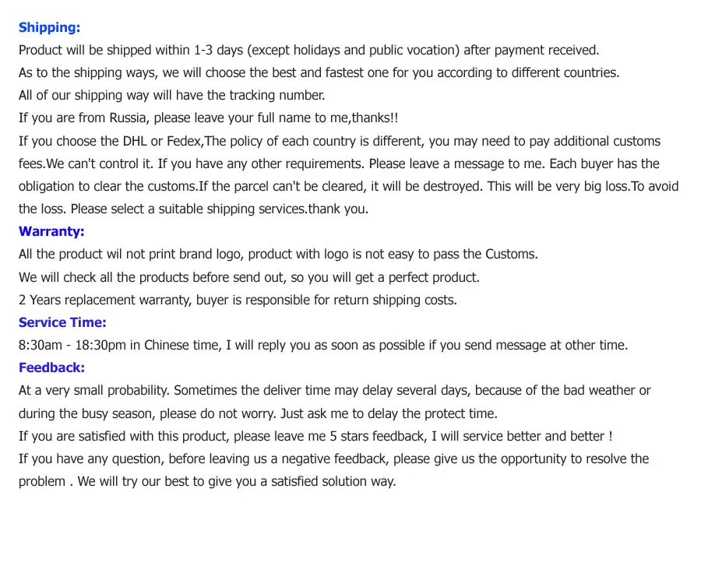The height and width of the screenshot is (580, 701).
Task: Click the line about checking products before sending
Action: [x=249, y=277]
